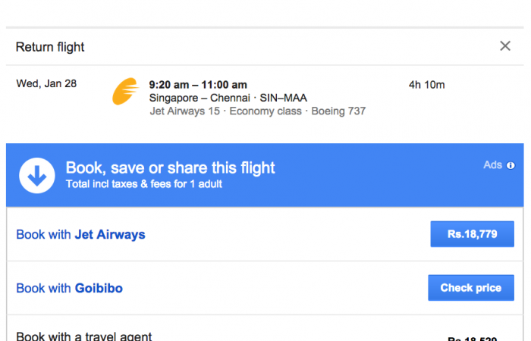Close the Return flight panel
This screenshot has height=341, width=531.
point(505,46)
